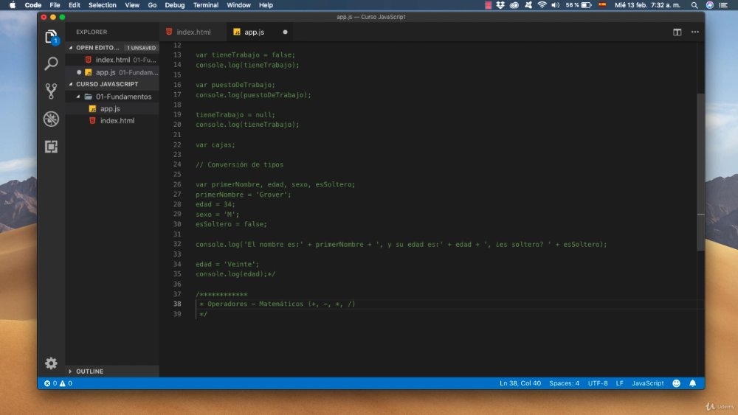Click the notifications bell in status bar
738x415 pixels.
[x=692, y=383]
